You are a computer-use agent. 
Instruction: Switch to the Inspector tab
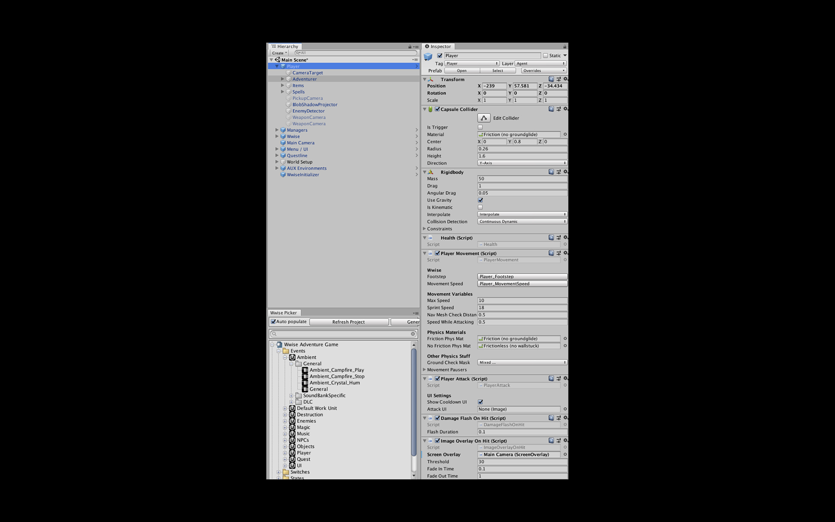click(x=438, y=47)
